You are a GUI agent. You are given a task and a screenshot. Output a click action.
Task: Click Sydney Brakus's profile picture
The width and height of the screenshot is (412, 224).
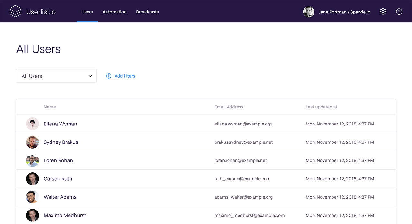[x=32, y=142]
